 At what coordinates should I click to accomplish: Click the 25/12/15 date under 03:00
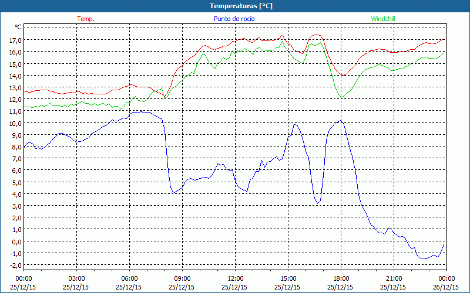76,287
